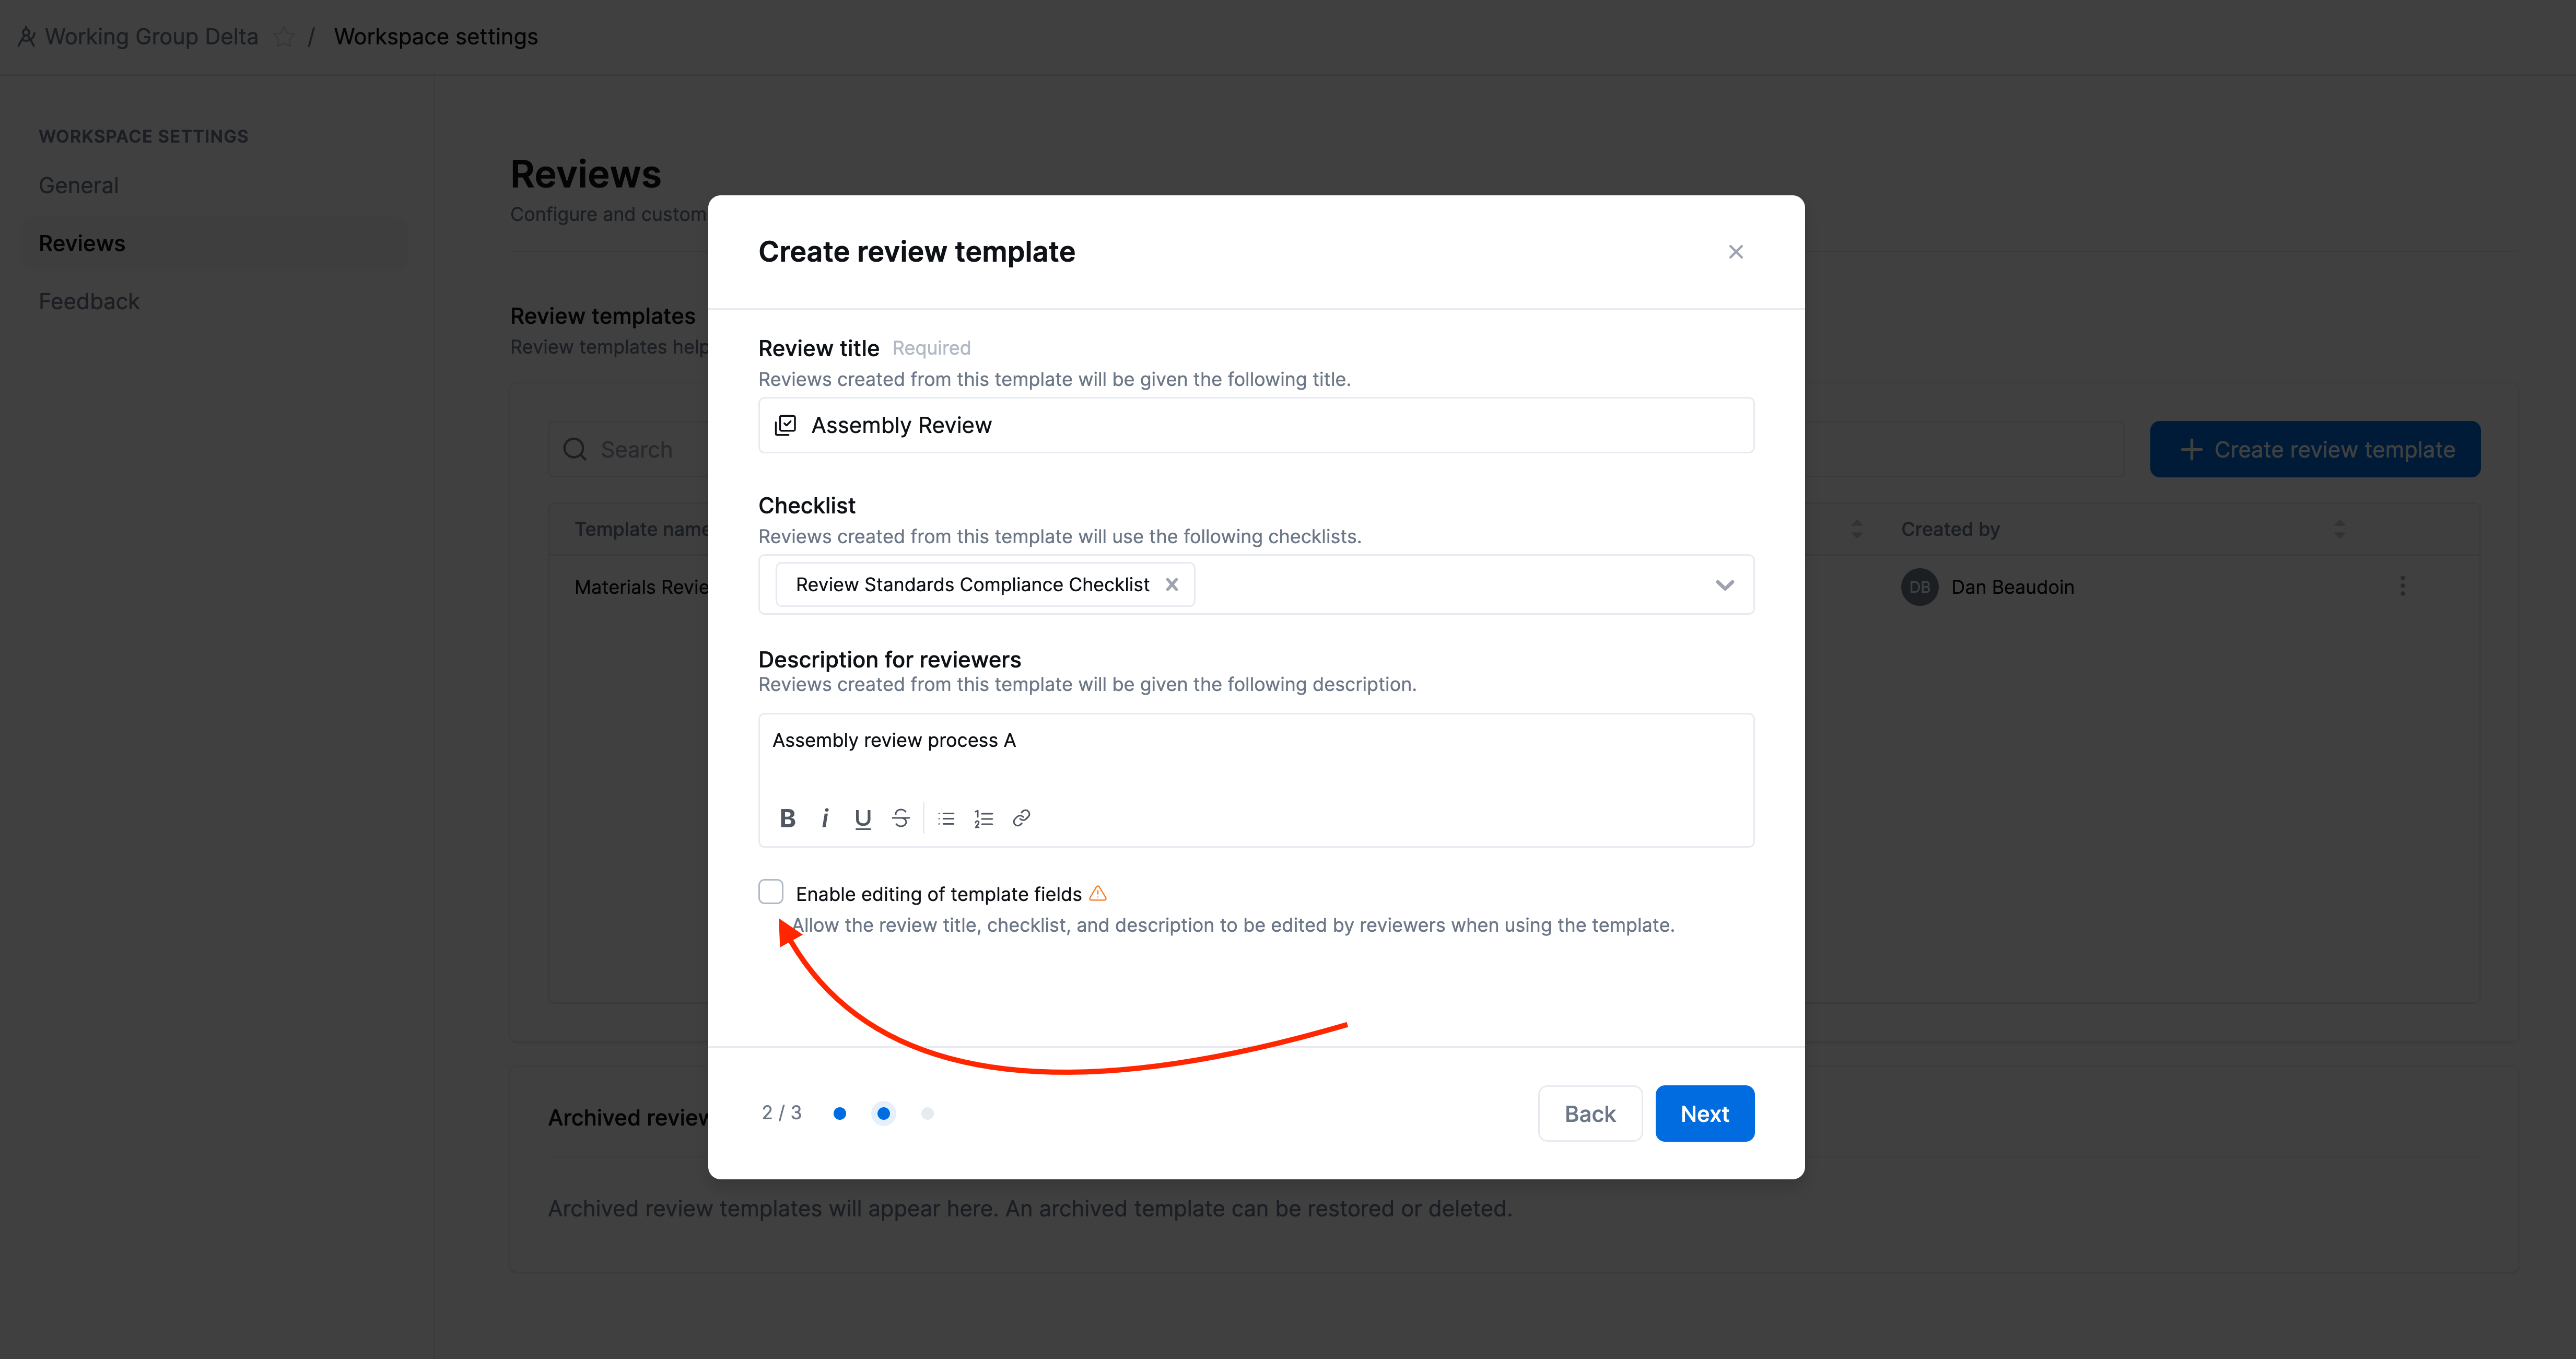
Task: Expand the Checklist dropdown arrow
Action: tap(1725, 585)
